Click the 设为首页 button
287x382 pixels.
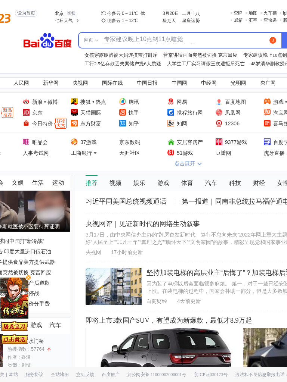(26, 13)
